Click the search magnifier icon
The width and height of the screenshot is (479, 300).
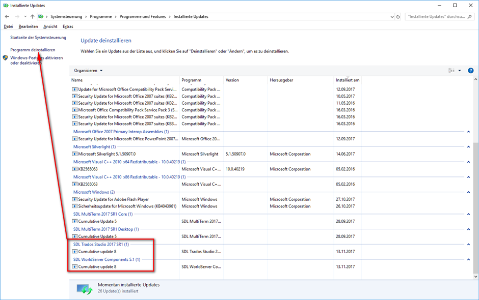[x=470, y=17]
